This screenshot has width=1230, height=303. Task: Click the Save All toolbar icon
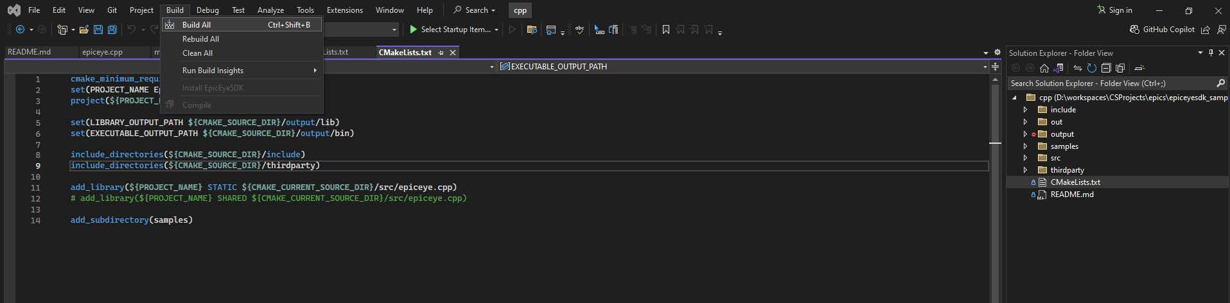point(112,30)
